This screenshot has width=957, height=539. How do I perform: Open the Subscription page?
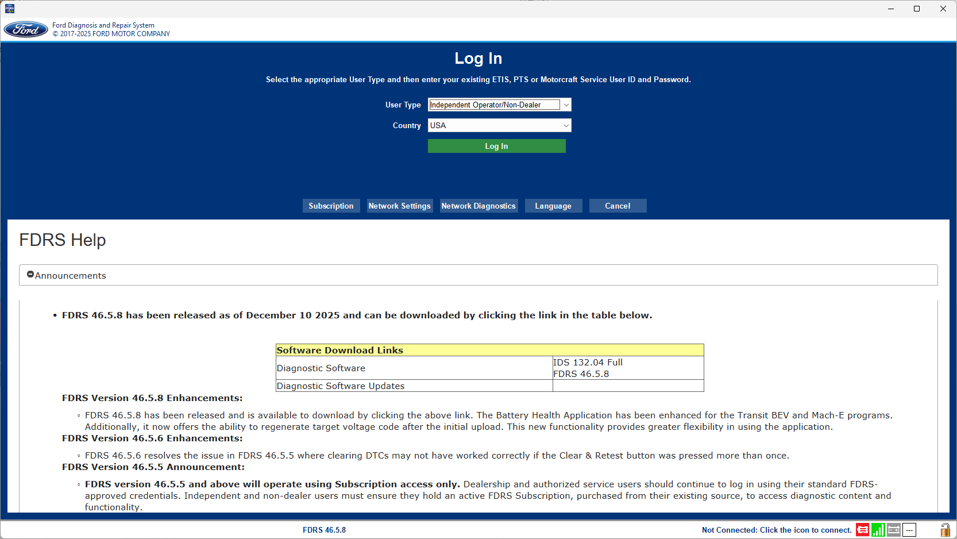point(331,206)
